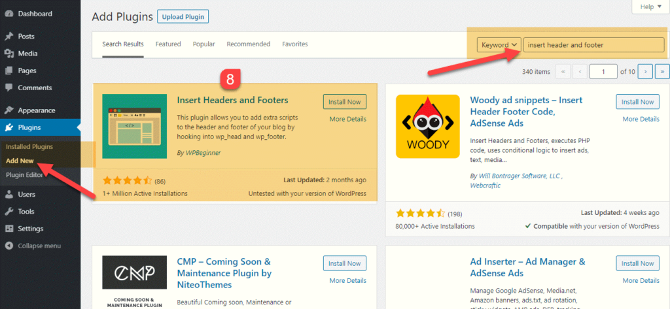Viewport: 670px width, 309px height.
Task: Click the Woody ad snippets star rating
Action: tap(421, 213)
